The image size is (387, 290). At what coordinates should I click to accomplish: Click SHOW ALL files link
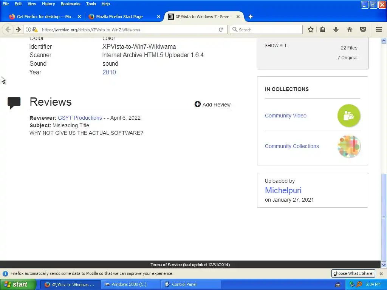click(x=276, y=46)
